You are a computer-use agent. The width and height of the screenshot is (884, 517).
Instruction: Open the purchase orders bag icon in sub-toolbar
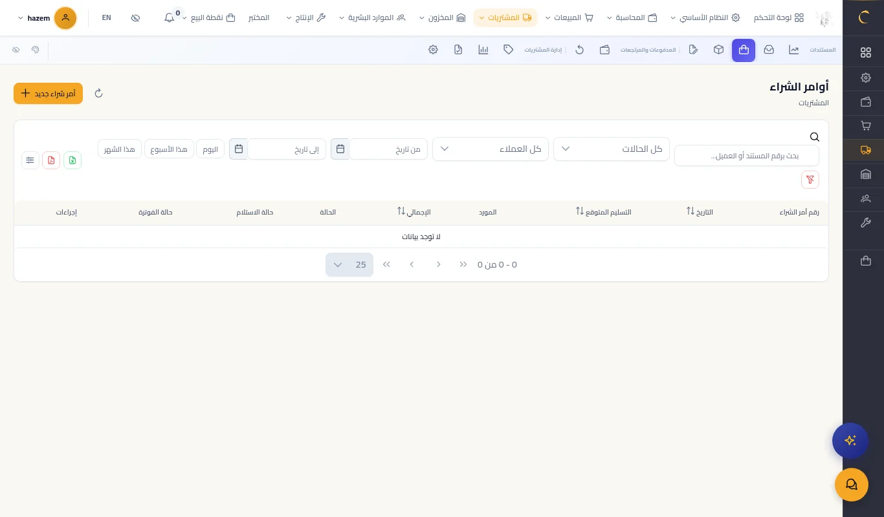click(x=744, y=50)
